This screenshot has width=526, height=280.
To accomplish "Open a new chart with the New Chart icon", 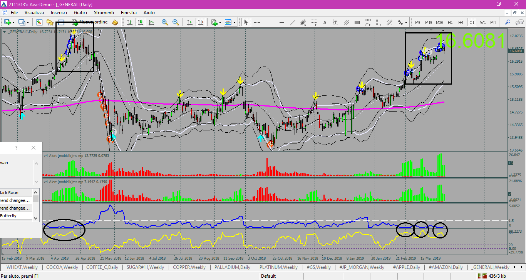I will point(7,22).
